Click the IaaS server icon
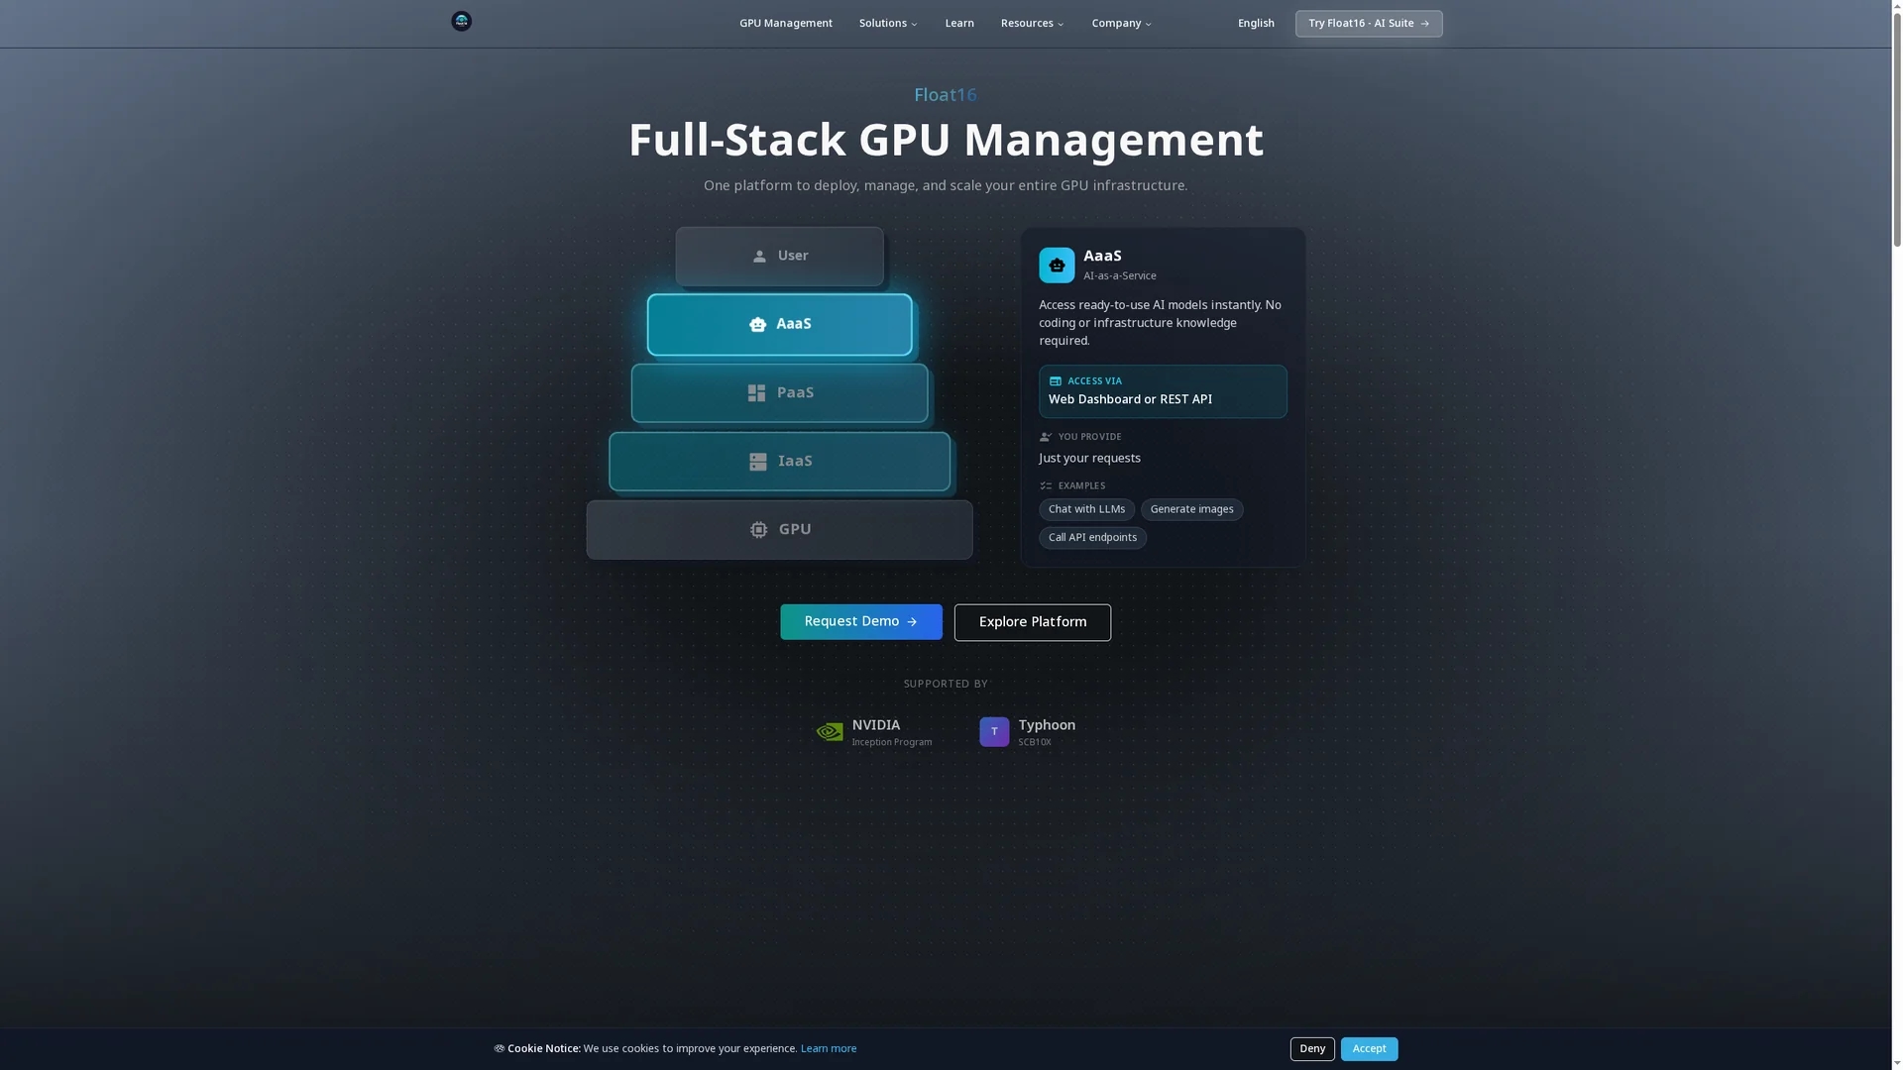The image size is (1903, 1070). tap(758, 462)
